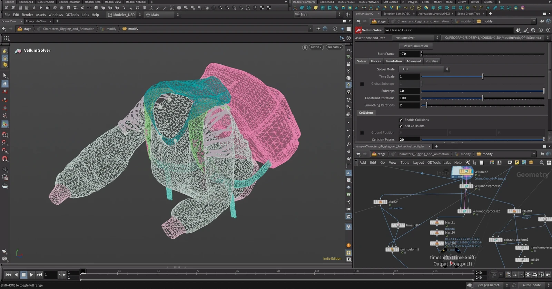
Task: Toggle Ground Position checkbox
Action: pyautogui.click(x=362, y=133)
